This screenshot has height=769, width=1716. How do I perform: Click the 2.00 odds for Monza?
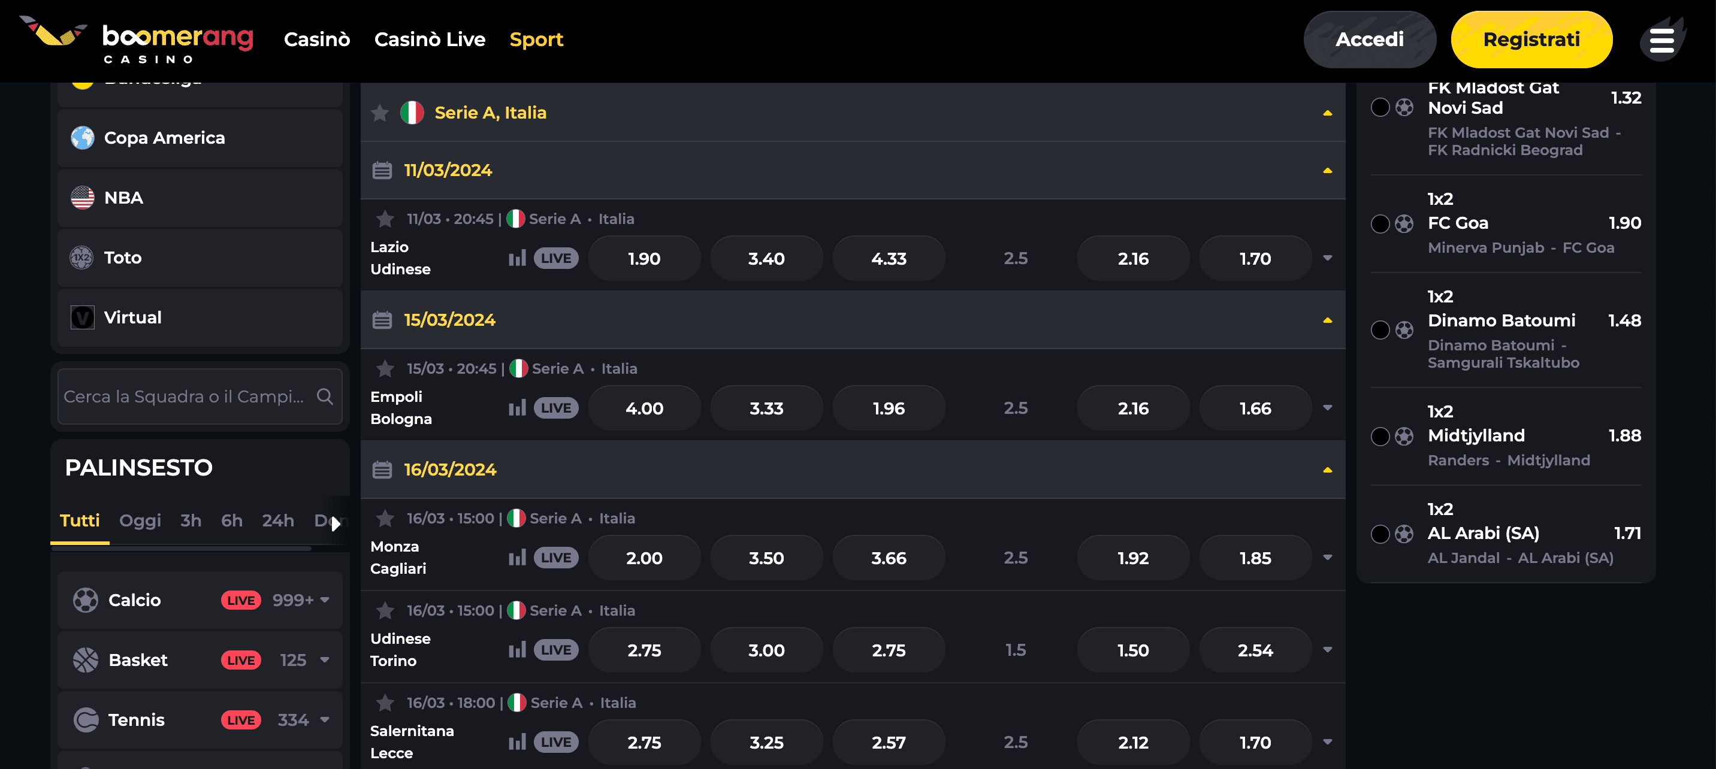point(643,557)
